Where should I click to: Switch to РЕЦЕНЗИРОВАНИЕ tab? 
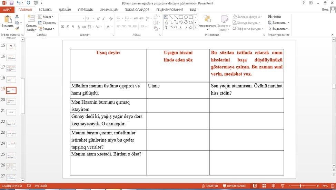click(x=169, y=10)
